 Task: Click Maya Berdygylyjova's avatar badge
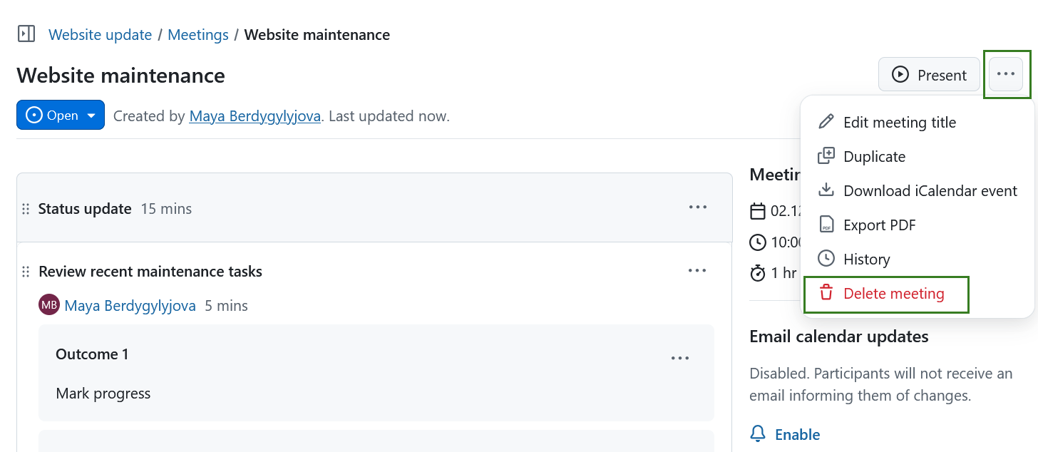point(47,305)
